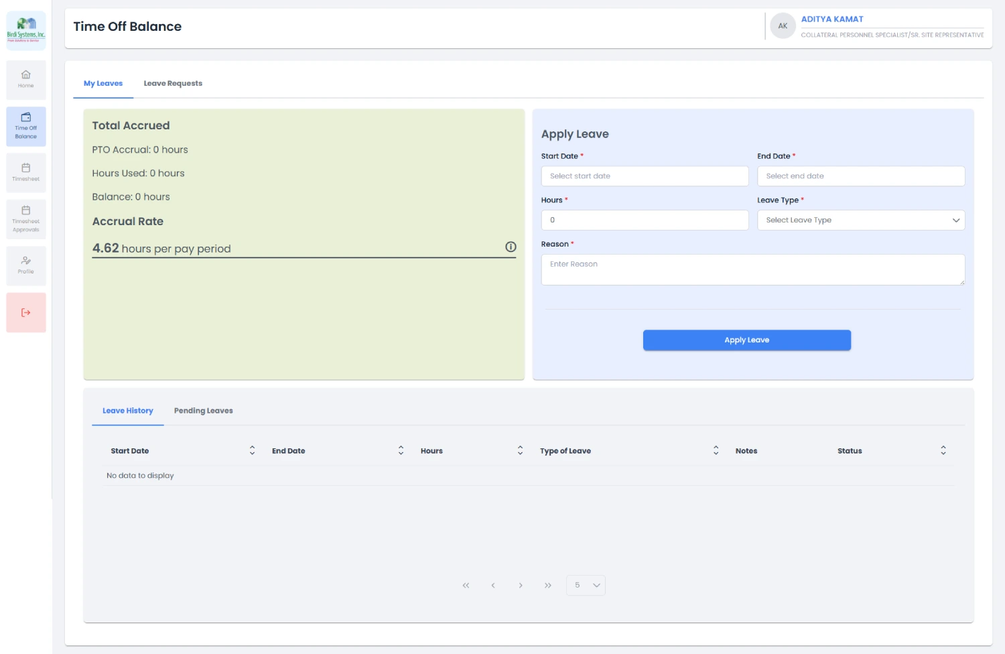Screen dimensions: 1005x654
Task: Click the 'No data to display' row
Action: [x=528, y=476]
